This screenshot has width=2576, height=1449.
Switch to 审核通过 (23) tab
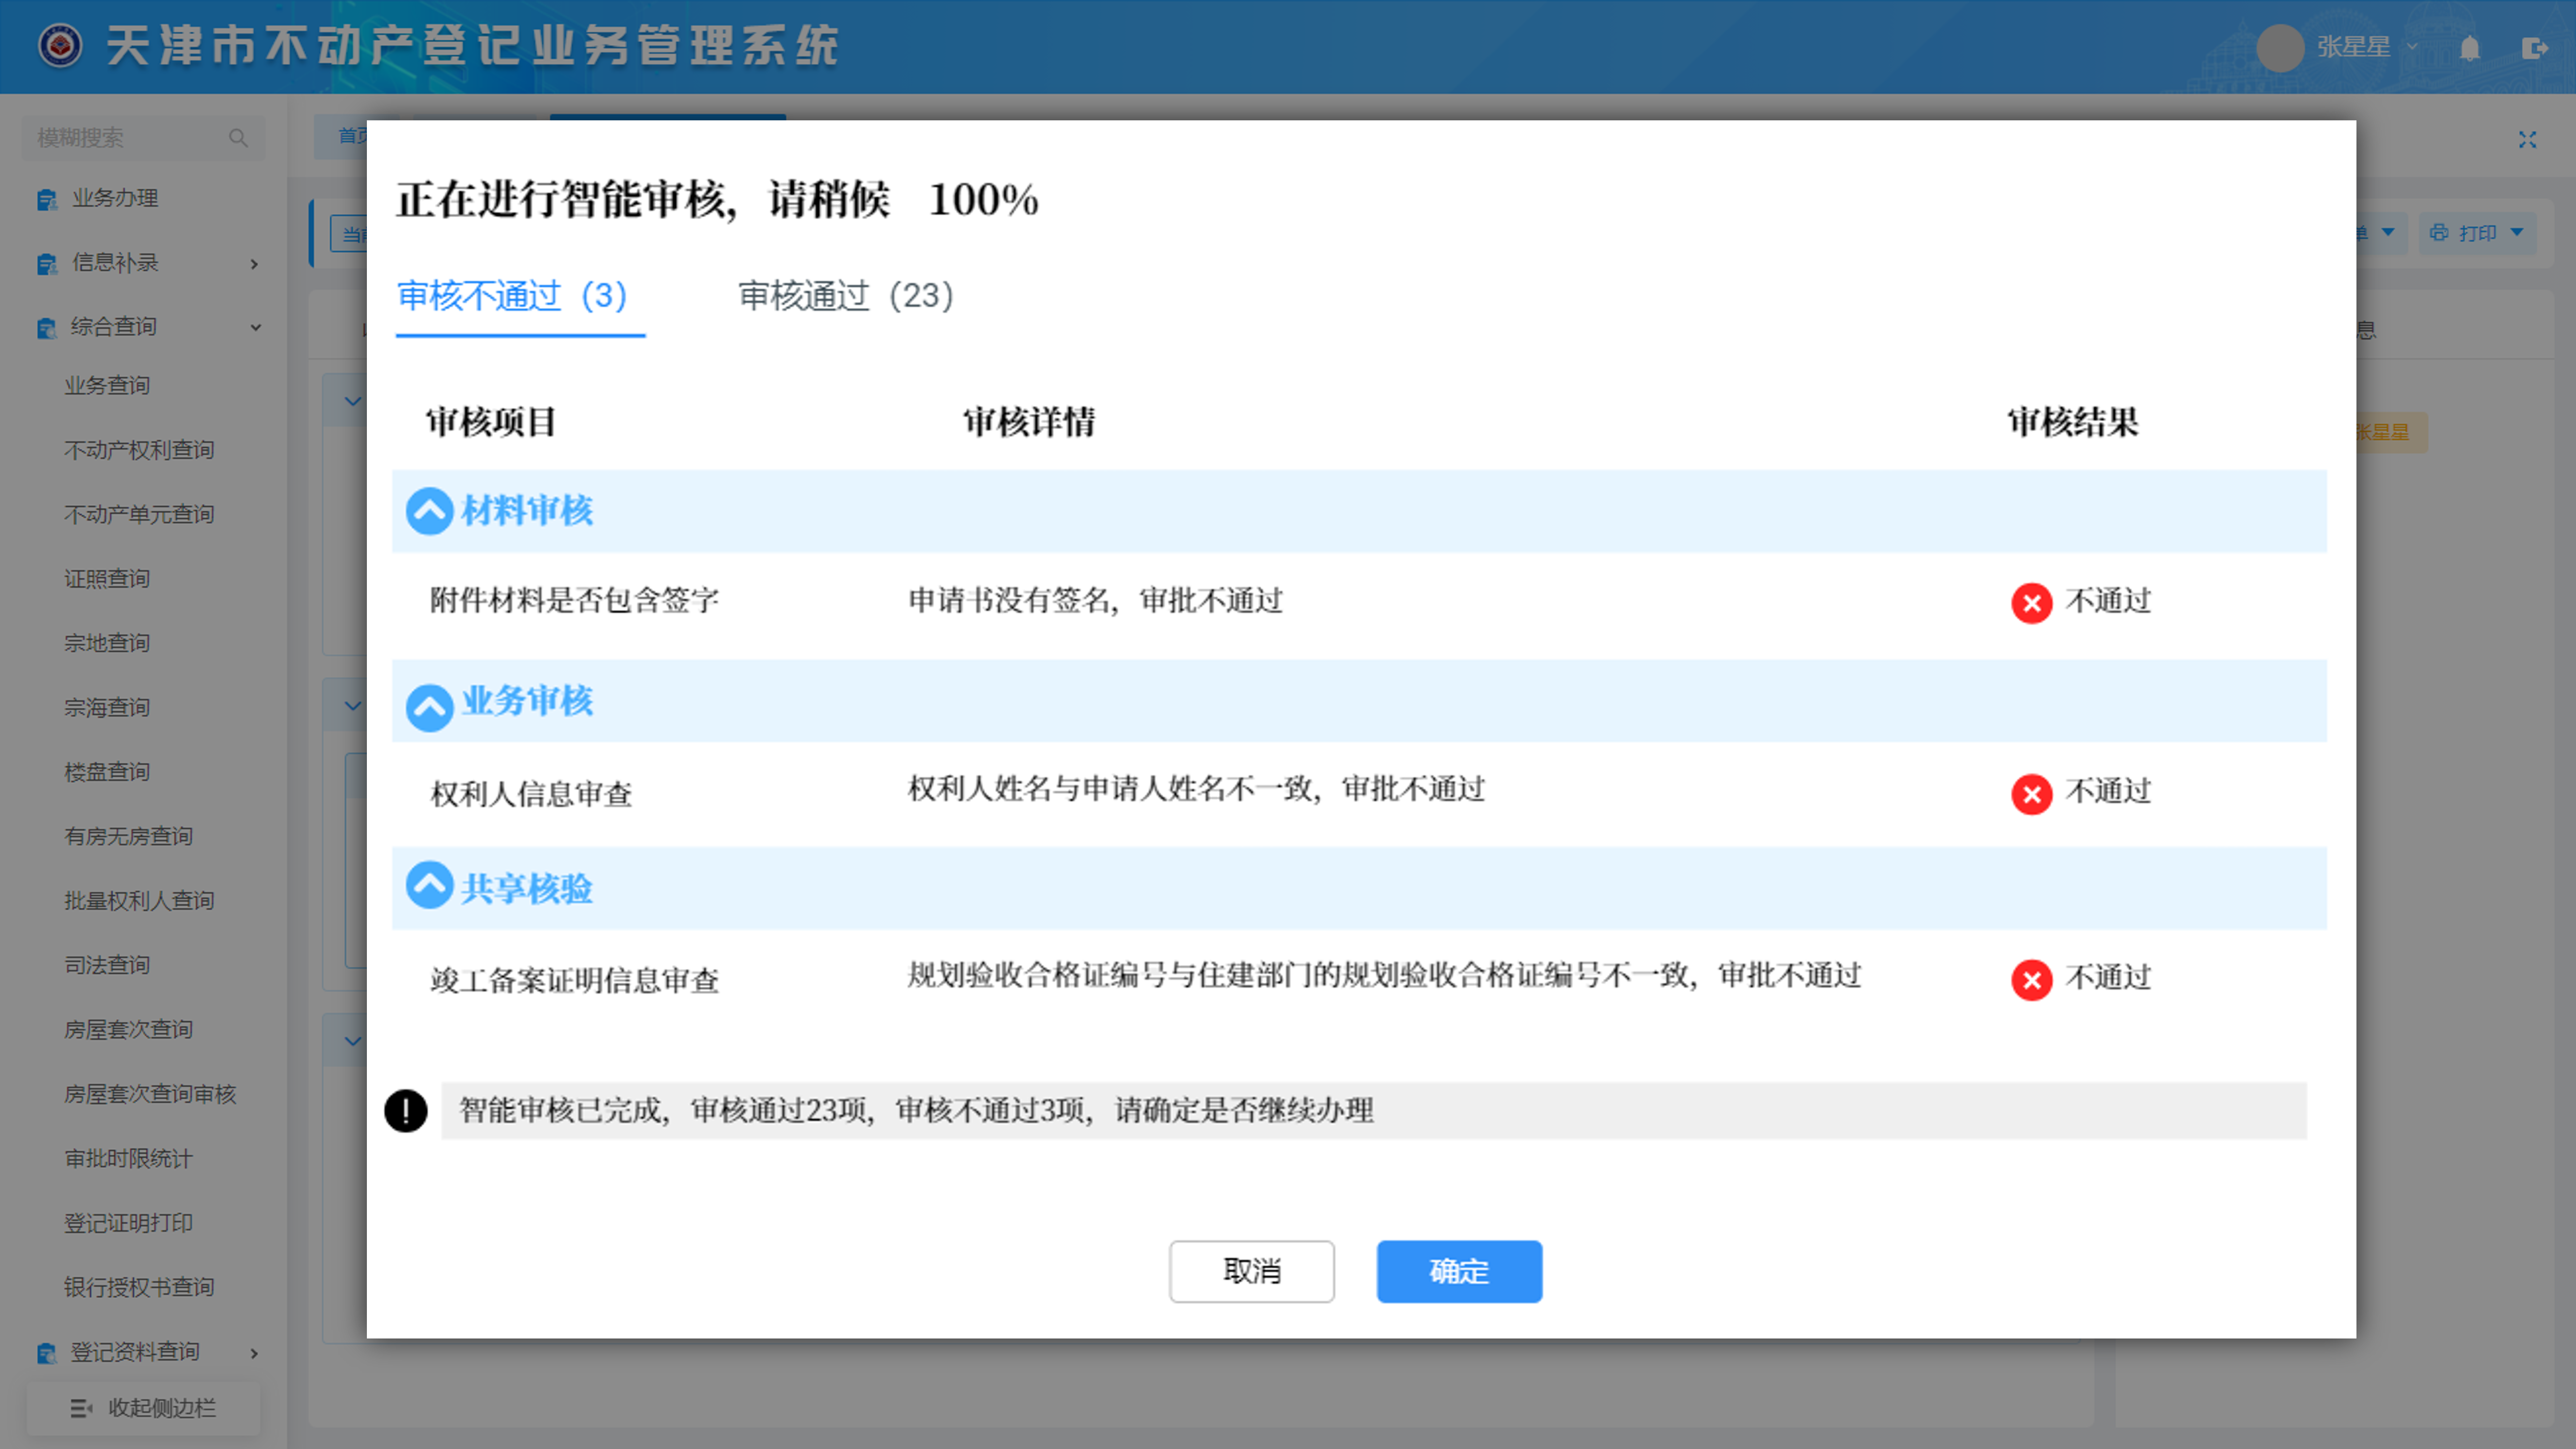coord(845,296)
